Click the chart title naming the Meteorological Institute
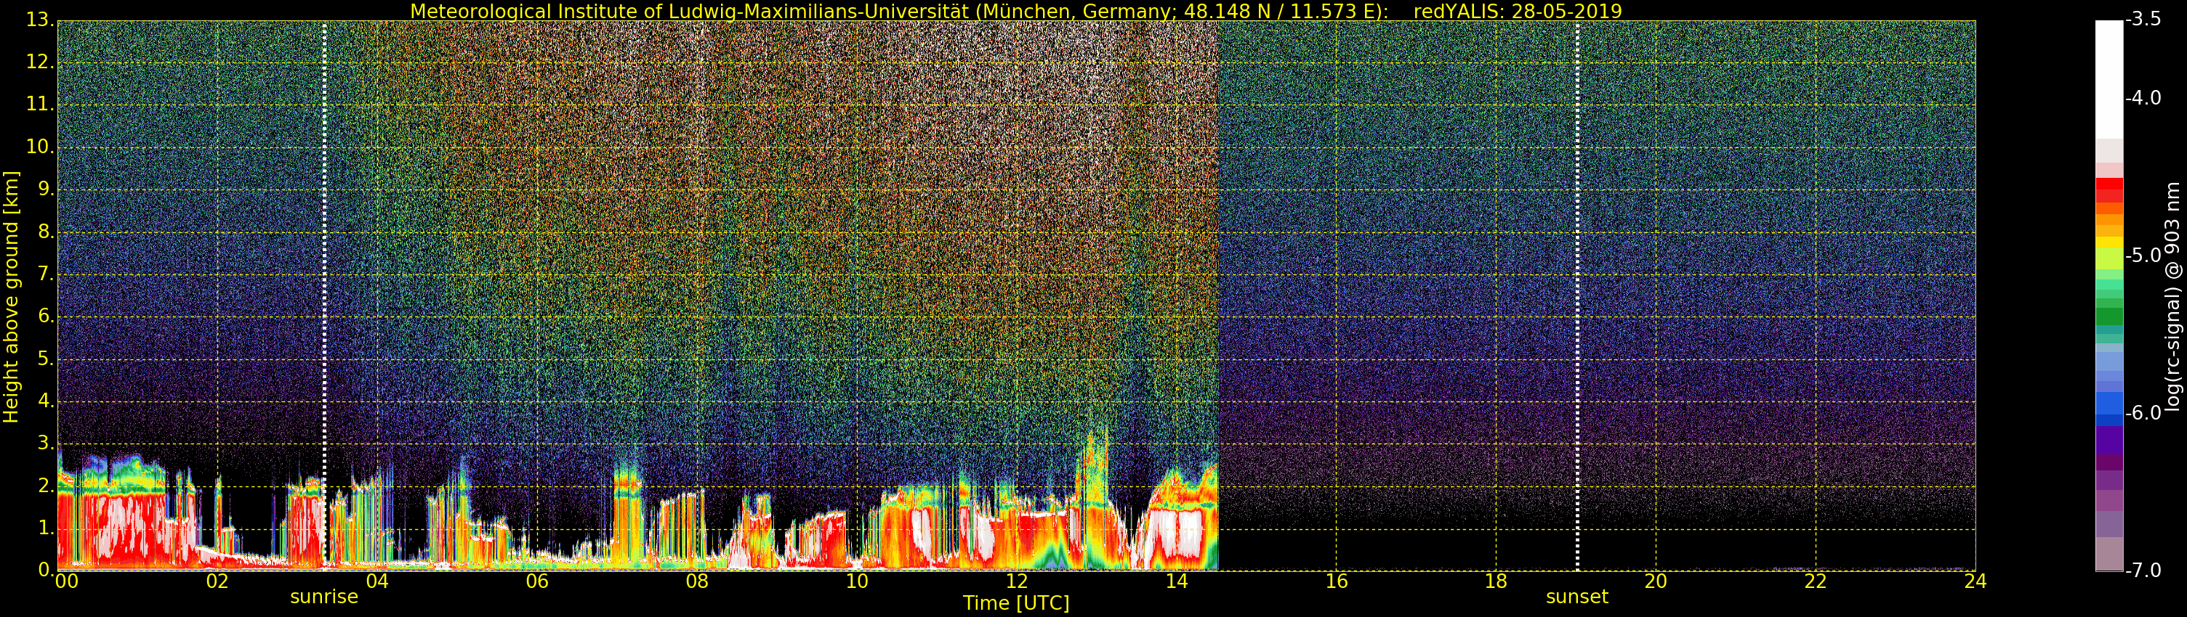 coord(1015,11)
